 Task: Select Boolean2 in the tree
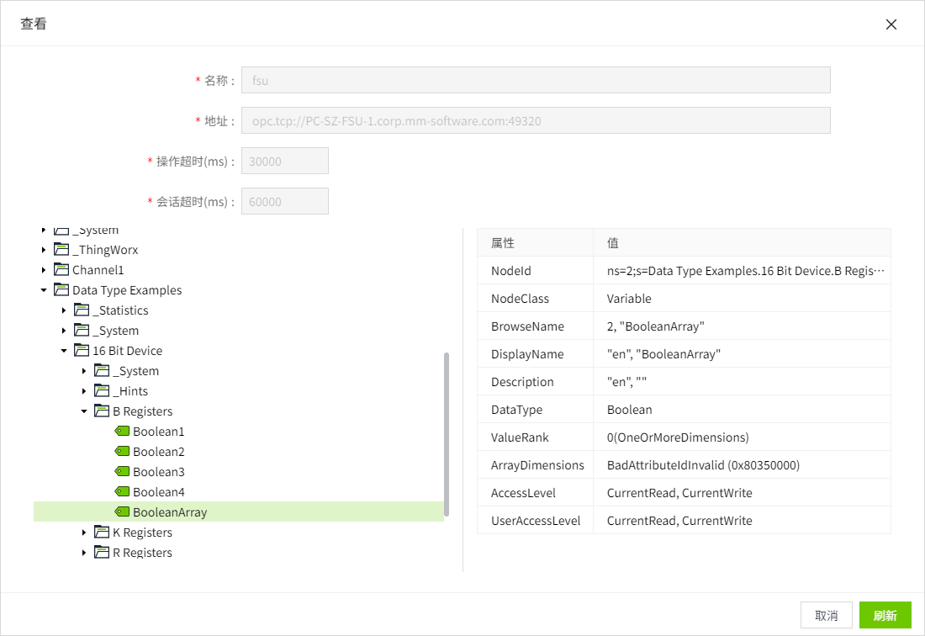[158, 452]
